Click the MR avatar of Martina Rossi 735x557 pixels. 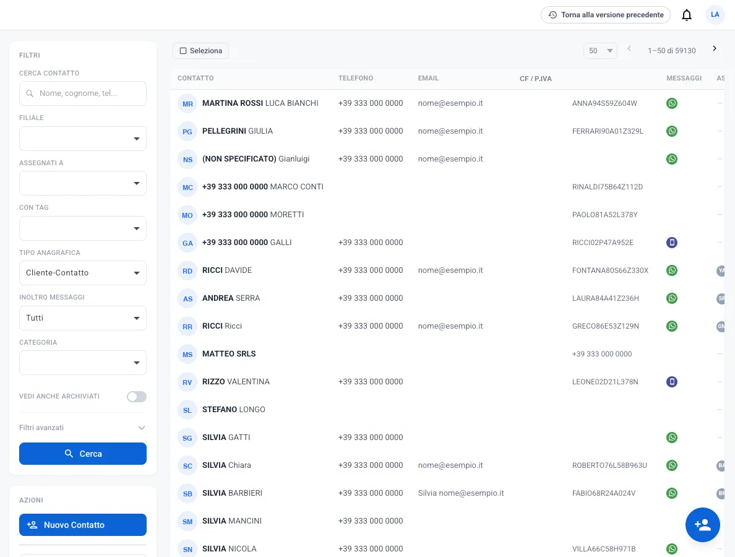point(187,103)
